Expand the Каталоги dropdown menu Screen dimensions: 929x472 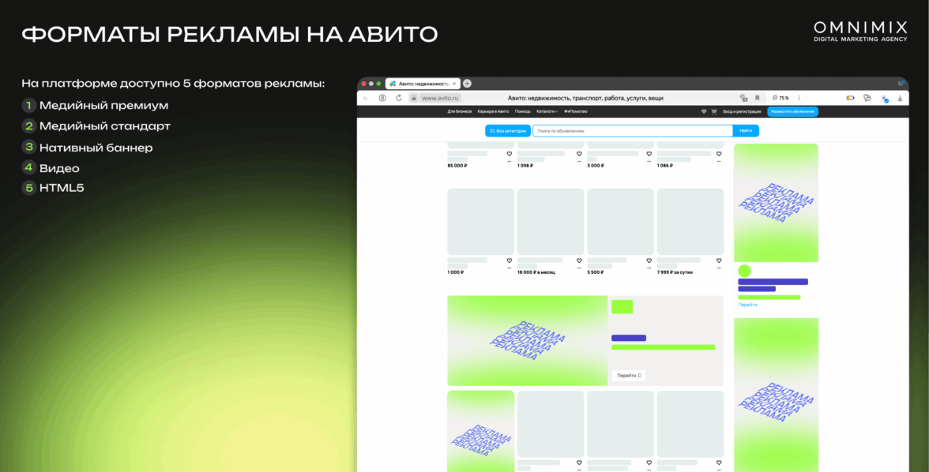pos(547,111)
